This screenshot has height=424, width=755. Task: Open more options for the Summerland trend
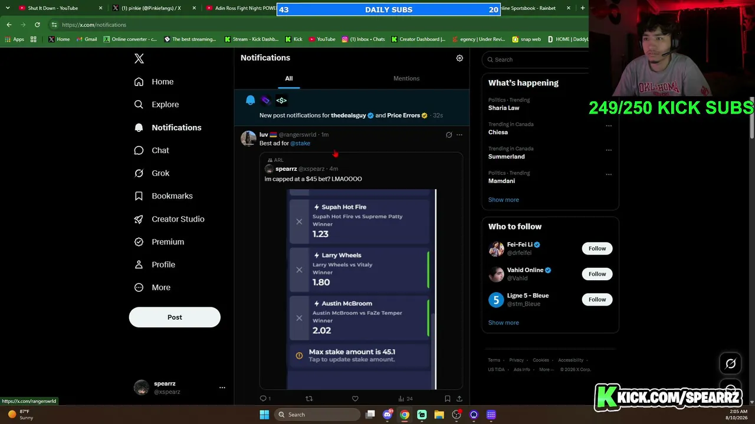[609, 150]
